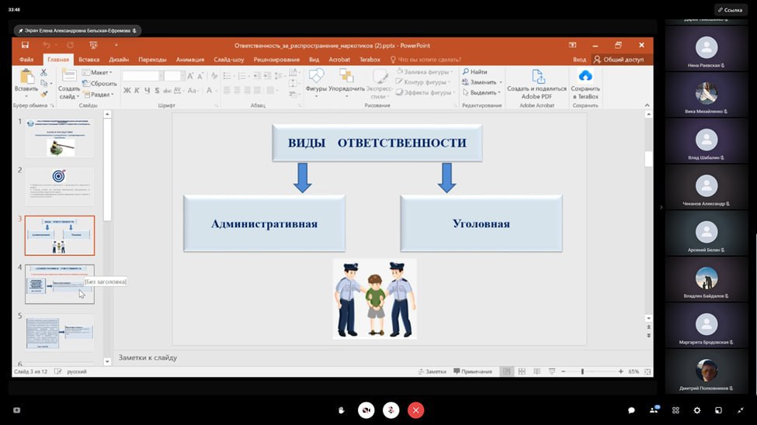Open the meeting chat panel
Screen dimensions: 757x425
point(631,409)
